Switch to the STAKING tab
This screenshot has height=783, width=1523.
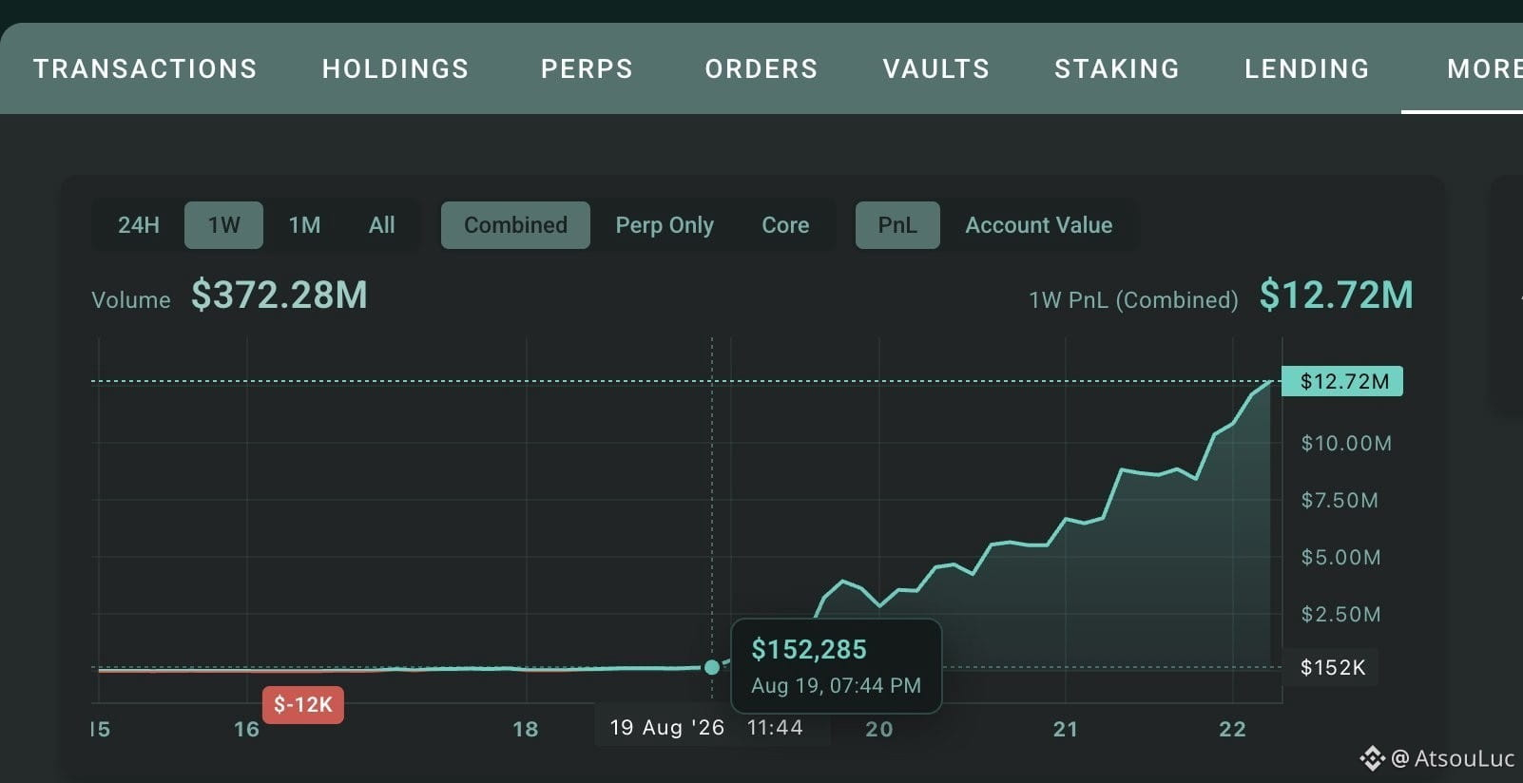coord(1117,68)
